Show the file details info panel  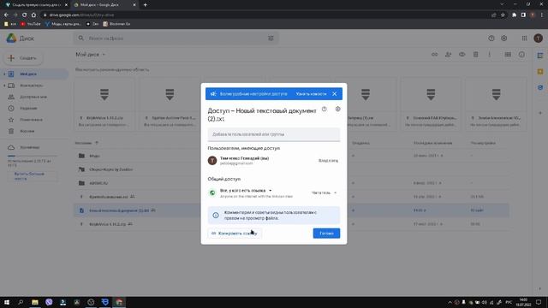tap(521, 55)
